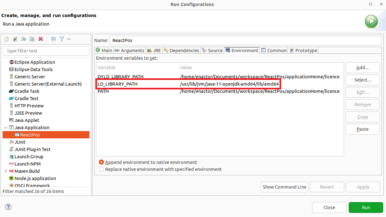Screen dimensions: 386x217
Task: Duplicate the selected launch configuration
Action: [32, 39]
